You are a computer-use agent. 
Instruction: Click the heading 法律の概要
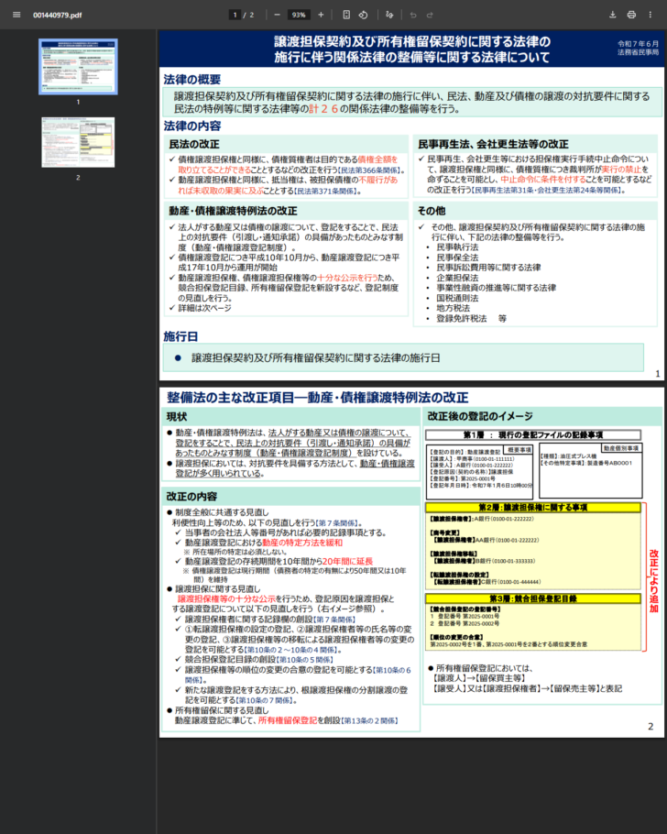[192, 79]
